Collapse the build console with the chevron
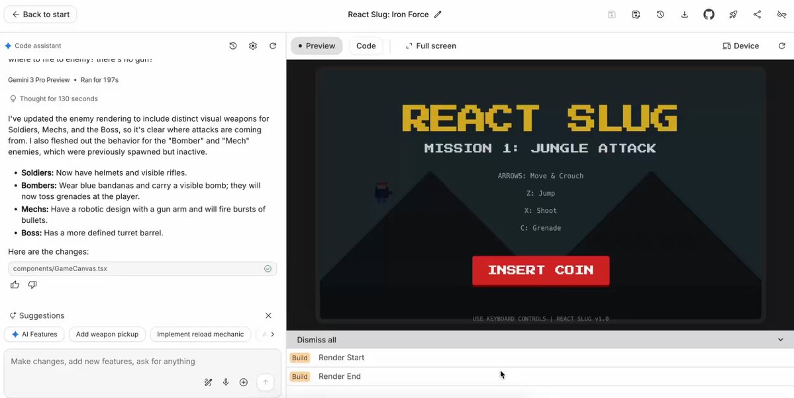This screenshot has width=794, height=398. (780, 340)
